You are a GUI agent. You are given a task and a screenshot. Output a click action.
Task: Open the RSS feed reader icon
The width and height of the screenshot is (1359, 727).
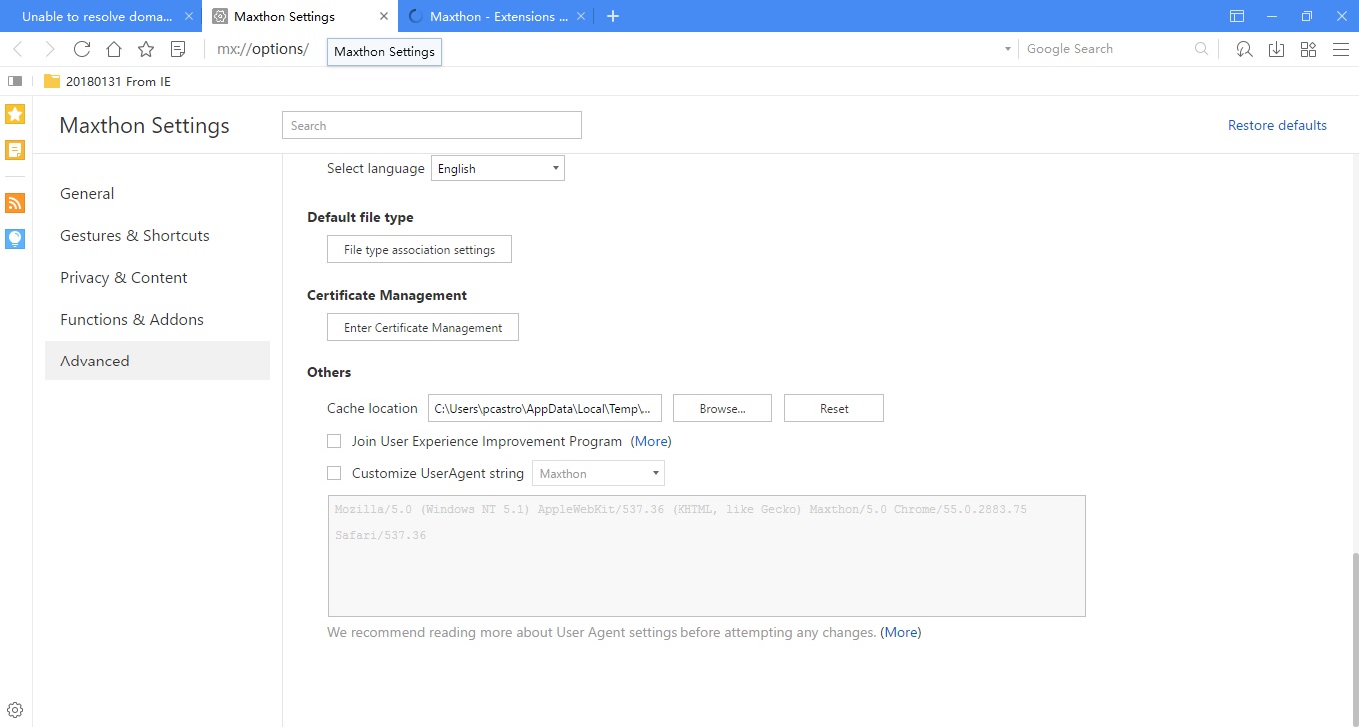click(15, 202)
